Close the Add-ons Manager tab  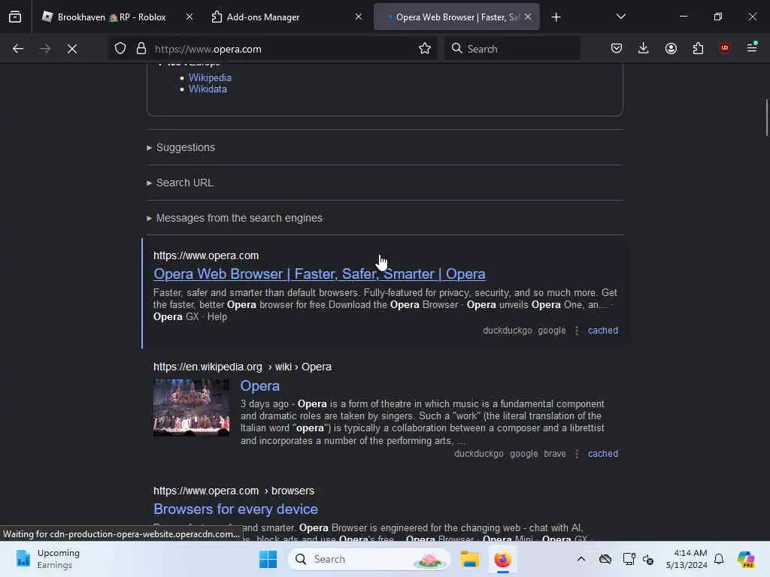(359, 17)
